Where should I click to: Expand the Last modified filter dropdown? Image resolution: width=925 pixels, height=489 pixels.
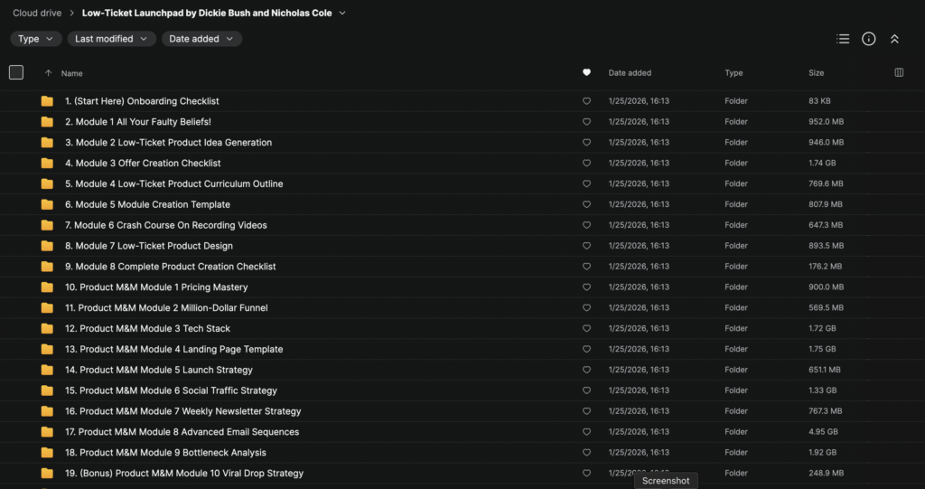[x=109, y=39]
